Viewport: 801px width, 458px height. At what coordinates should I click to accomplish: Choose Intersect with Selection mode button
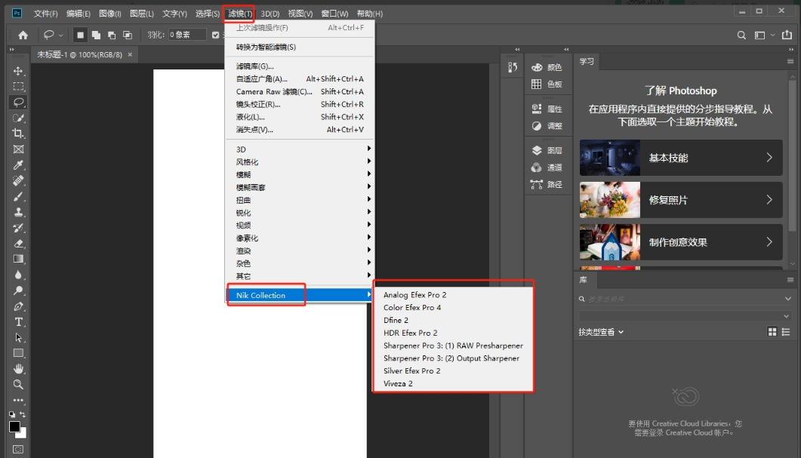tap(128, 35)
